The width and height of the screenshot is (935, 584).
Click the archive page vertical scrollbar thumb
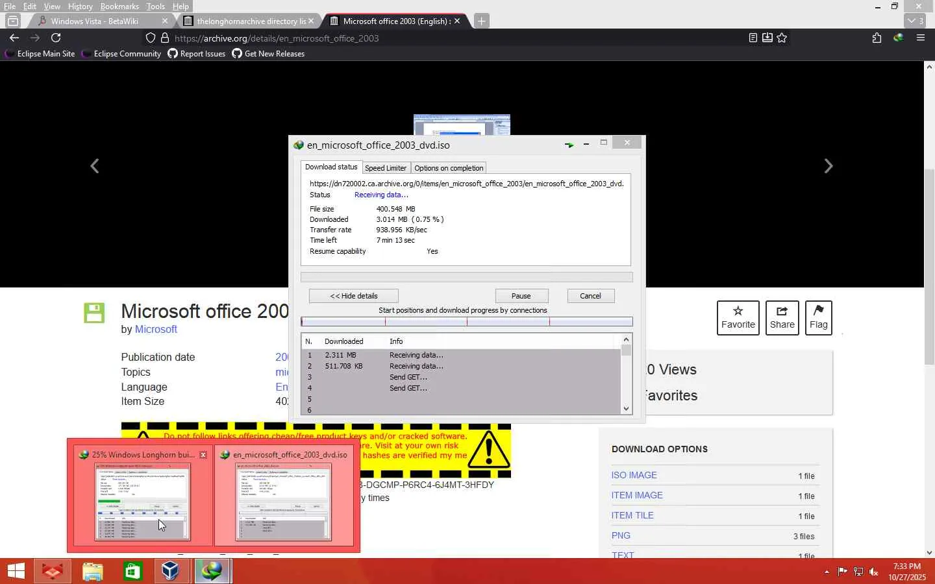(929, 266)
